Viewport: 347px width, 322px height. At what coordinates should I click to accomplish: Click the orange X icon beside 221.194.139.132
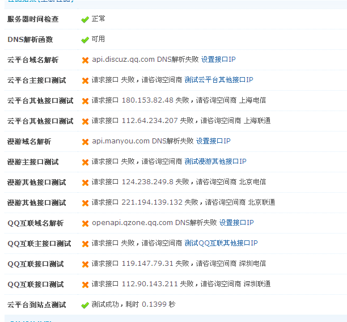(85, 203)
